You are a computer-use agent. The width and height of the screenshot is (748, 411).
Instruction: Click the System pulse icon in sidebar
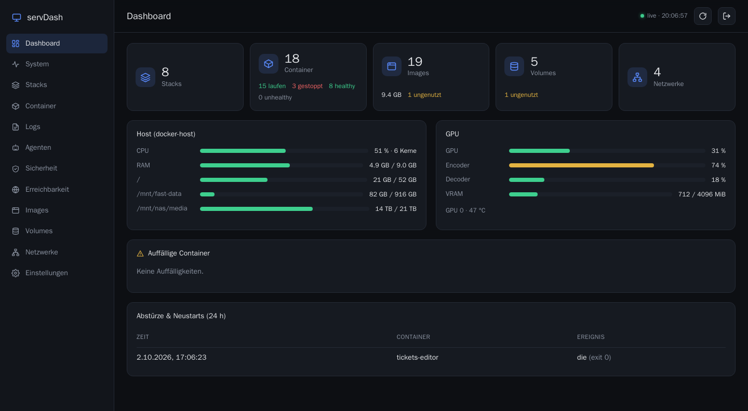click(x=16, y=64)
